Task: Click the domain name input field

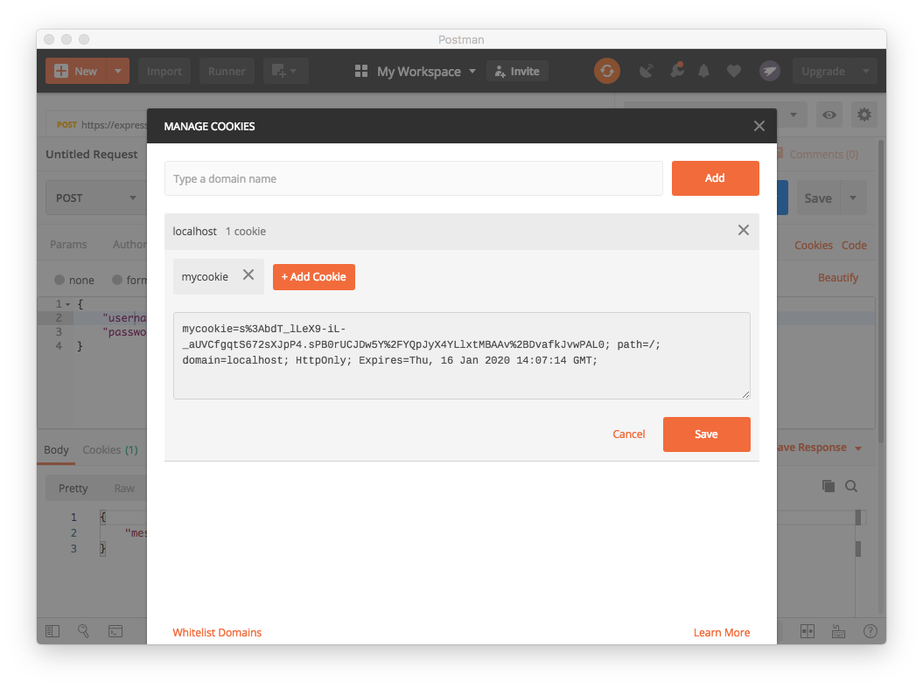Action: [414, 177]
